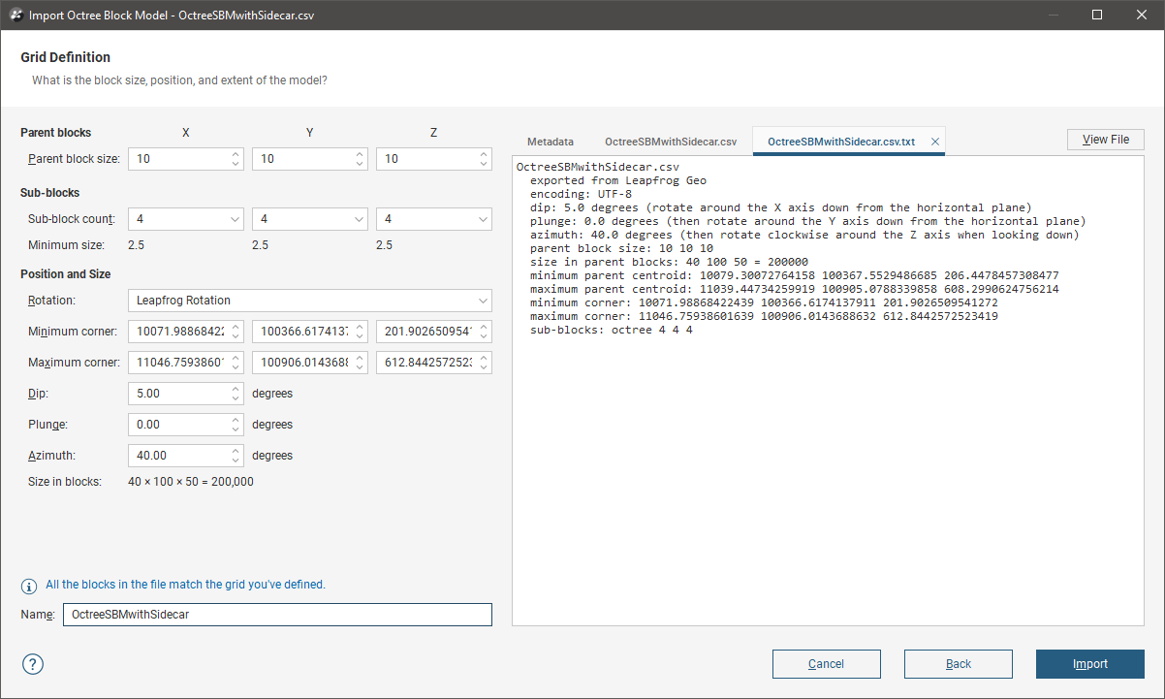
Task: Click the Minimum corner Y field
Action: click(310, 332)
